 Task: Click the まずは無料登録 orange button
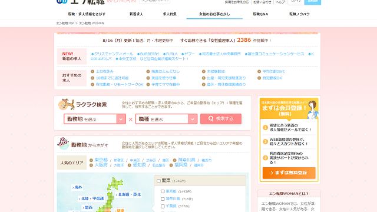(x=289, y=173)
